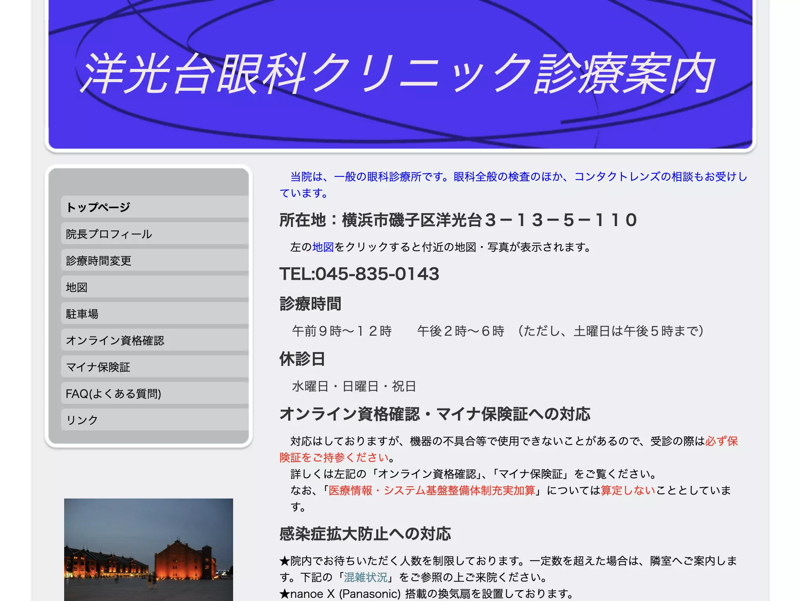Click the blue 地図 link in the address paragraph
801x601 pixels.
[x=323, y=247]
